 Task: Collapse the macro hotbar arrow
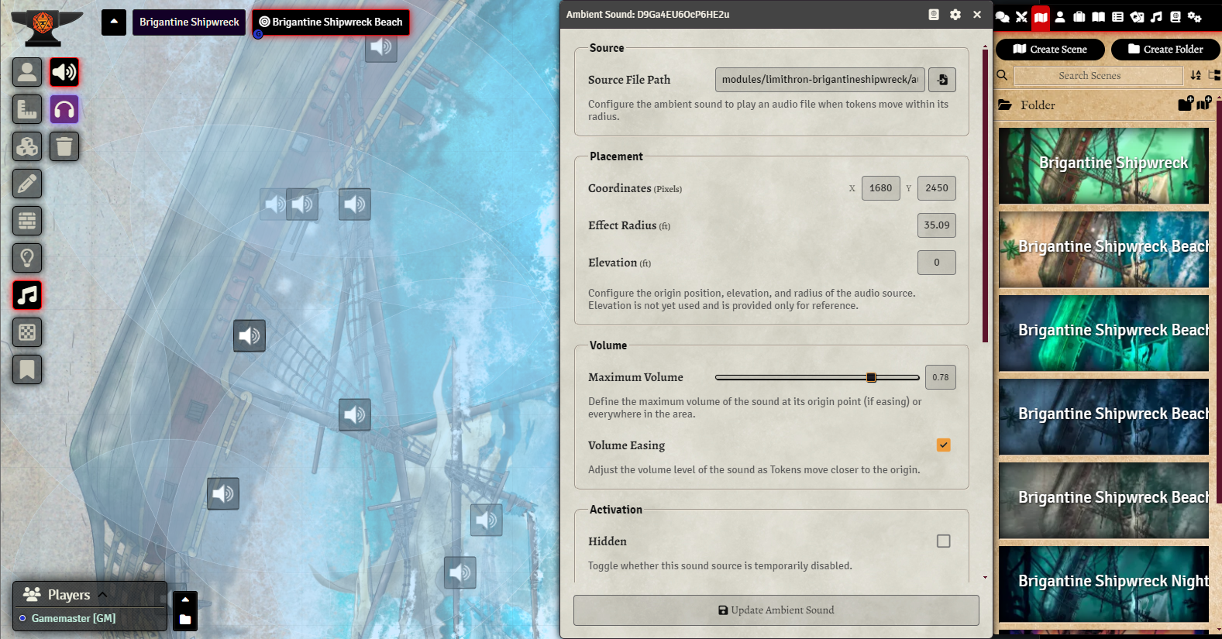[185, 599]
